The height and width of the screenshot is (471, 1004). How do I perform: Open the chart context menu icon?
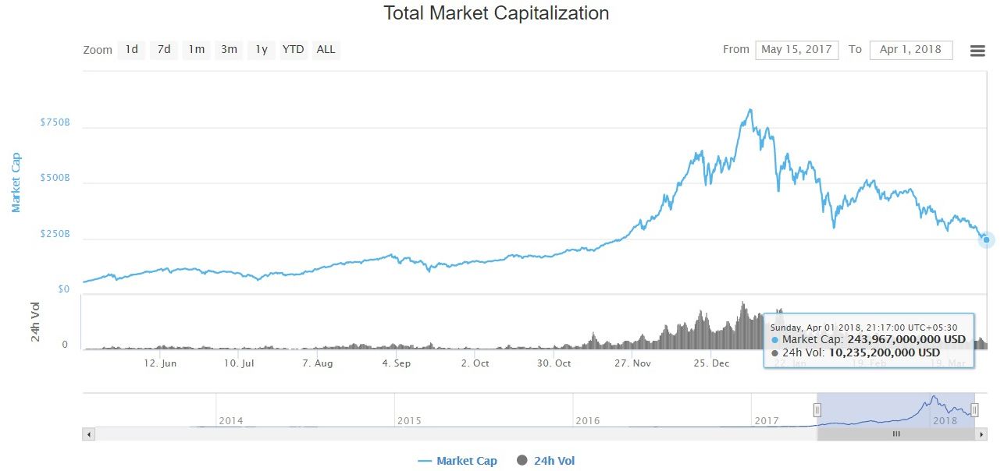pyautogui.click(x=977, y=51)
